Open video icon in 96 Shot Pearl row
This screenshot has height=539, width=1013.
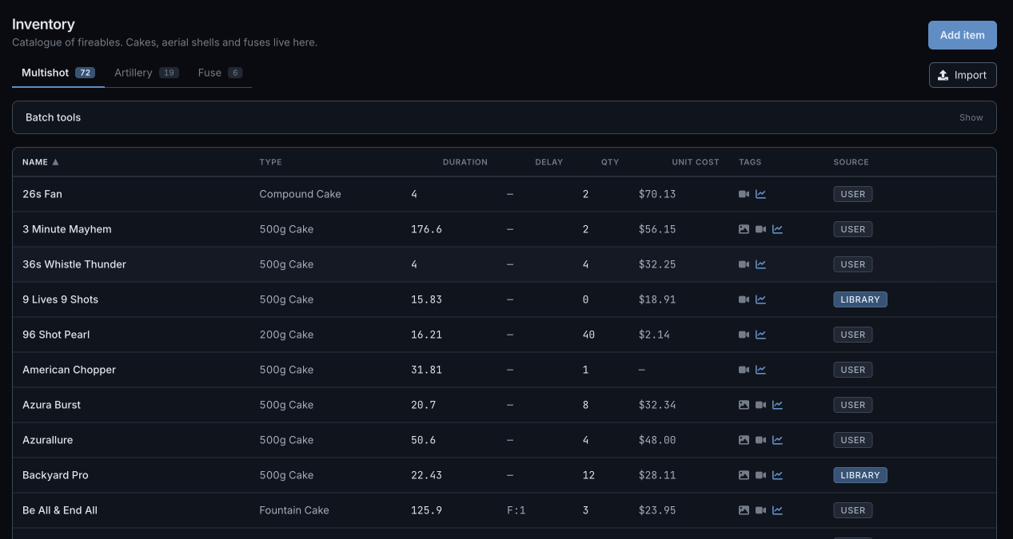pyautogui.click(x=744, y=335)
